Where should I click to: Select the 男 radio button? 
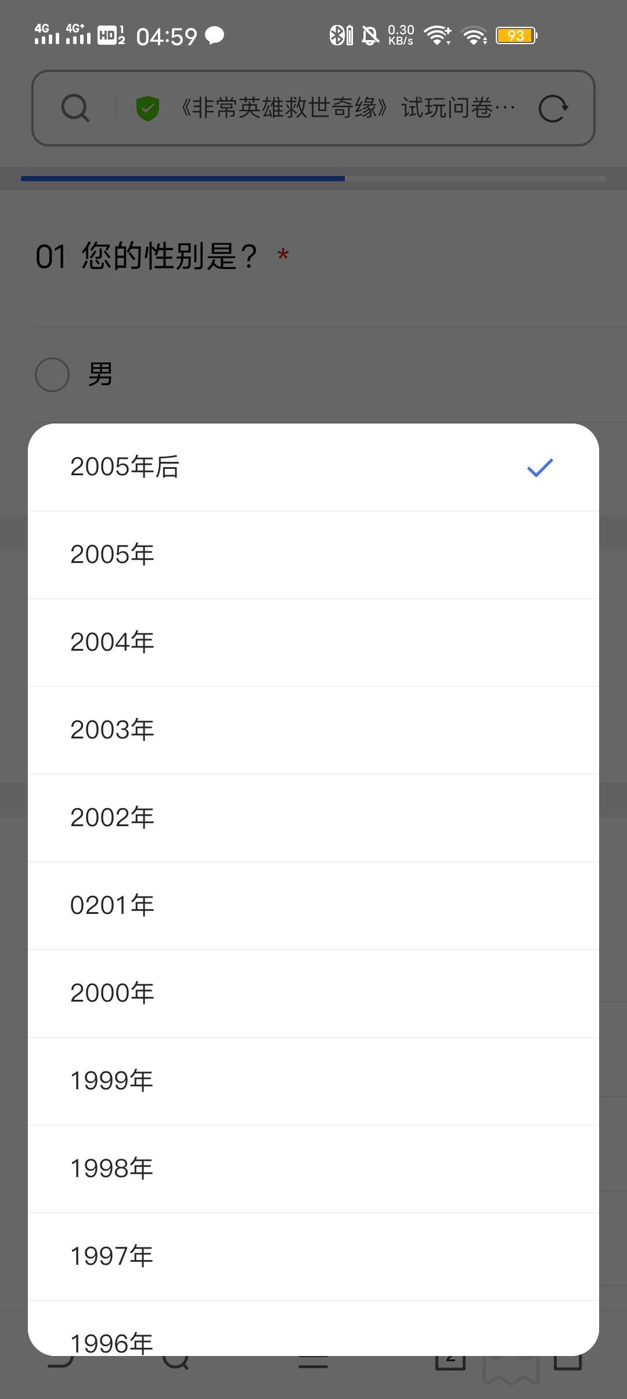(x=52, y=374)
